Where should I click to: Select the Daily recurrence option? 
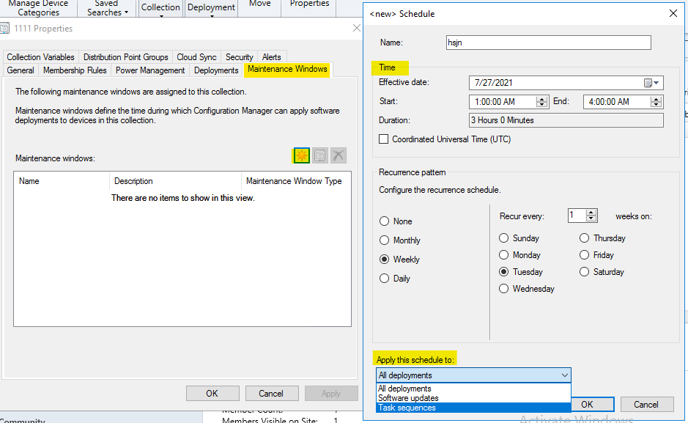[395, 278]
